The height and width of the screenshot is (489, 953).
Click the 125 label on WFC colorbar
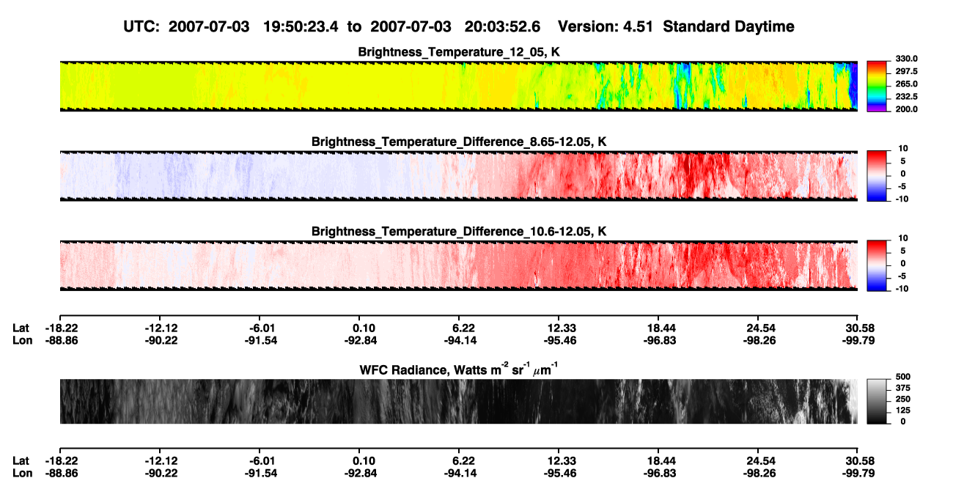[x=903, y=410]
